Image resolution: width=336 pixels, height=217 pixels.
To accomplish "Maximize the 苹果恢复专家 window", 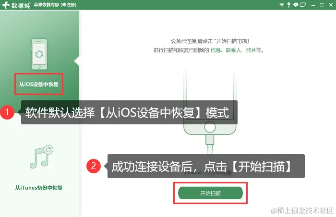I will point(322,5).
